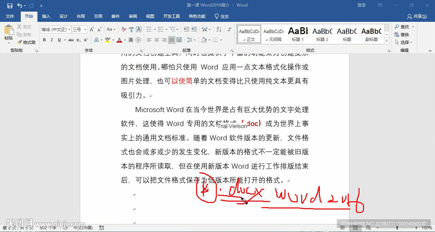Screen dimensions: 435x232
Task: Toggle Italic formatting
Action: 51,40
